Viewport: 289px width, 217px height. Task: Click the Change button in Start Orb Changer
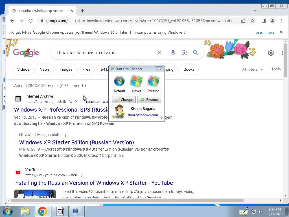[x=124, y=100]
